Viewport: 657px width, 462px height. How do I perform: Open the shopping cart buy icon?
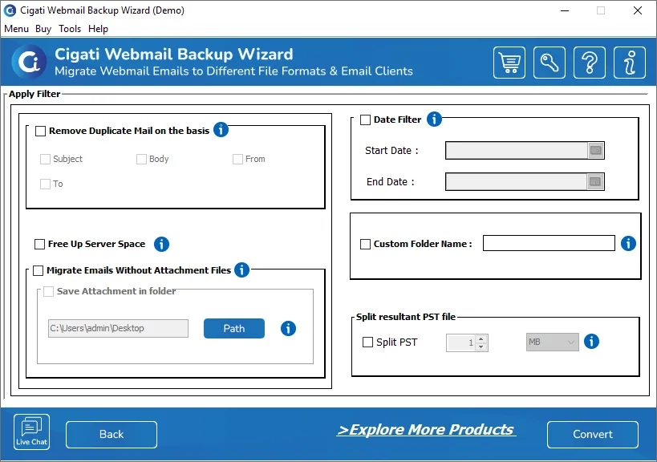[x=509, y=63]
